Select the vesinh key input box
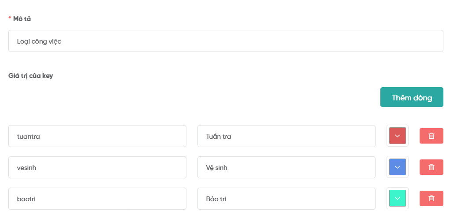Image resolution: width=450 pixels, height=218 pixels. (97, 167)
